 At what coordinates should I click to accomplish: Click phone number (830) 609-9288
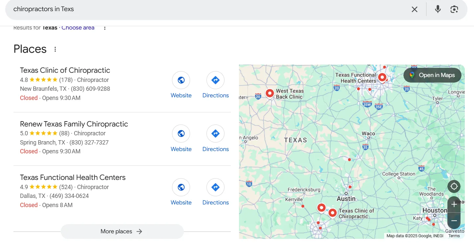(x=90, y=89)
